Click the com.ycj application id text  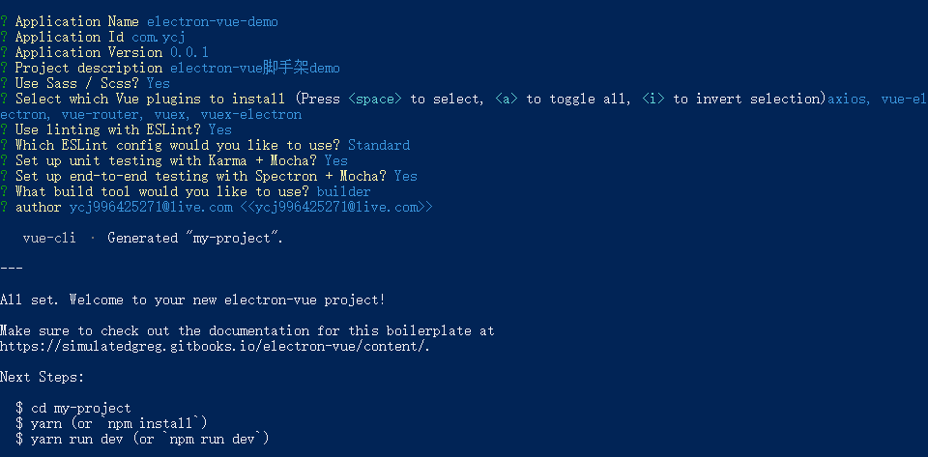pyautogui.click(x=158, y=38)
